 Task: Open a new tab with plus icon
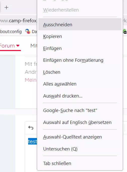(x=6, y=7)
